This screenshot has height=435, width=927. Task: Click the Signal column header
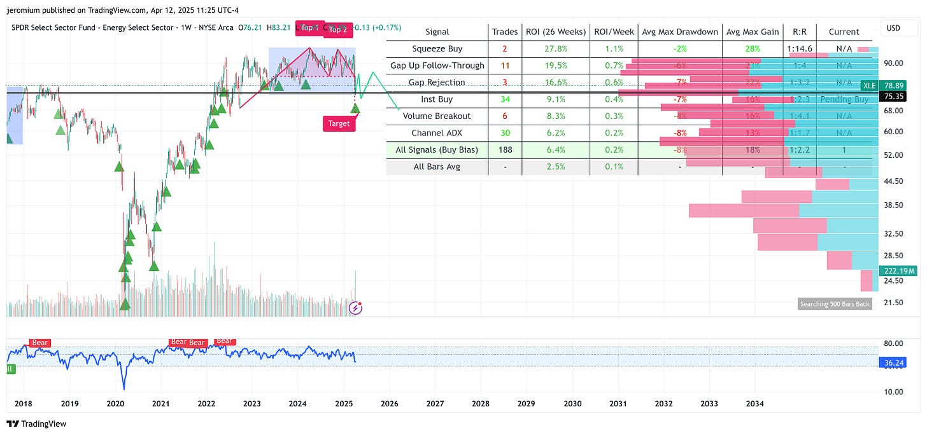(x=437, y=32)
